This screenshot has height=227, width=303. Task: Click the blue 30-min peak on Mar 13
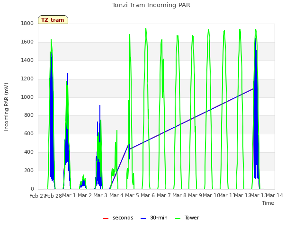click(x=256, y=39)
